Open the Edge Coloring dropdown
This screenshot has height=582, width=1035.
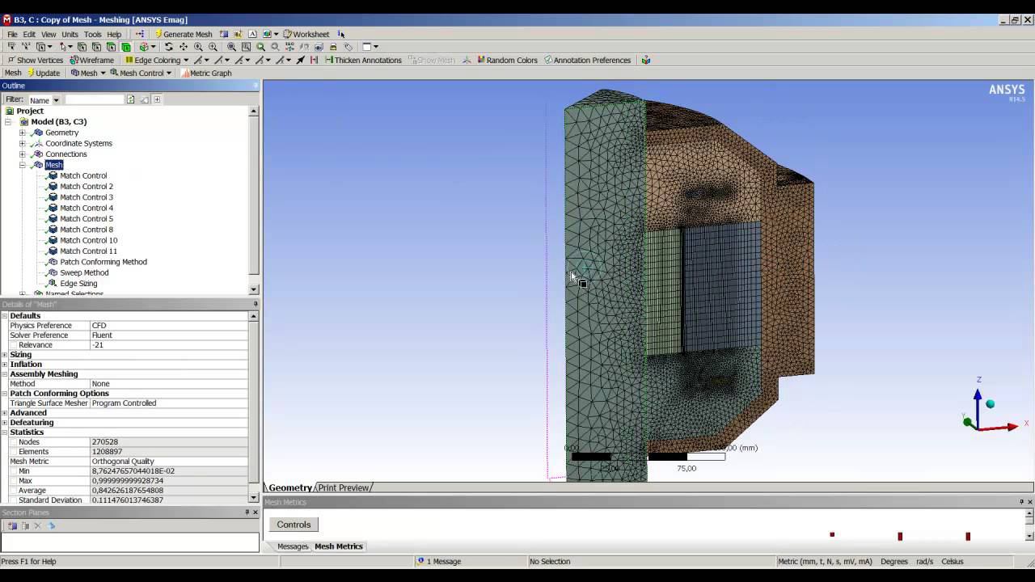[157, 60]
